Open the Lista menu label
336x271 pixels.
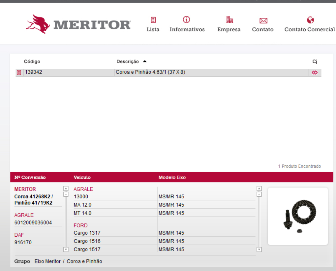tap(153, 29)
